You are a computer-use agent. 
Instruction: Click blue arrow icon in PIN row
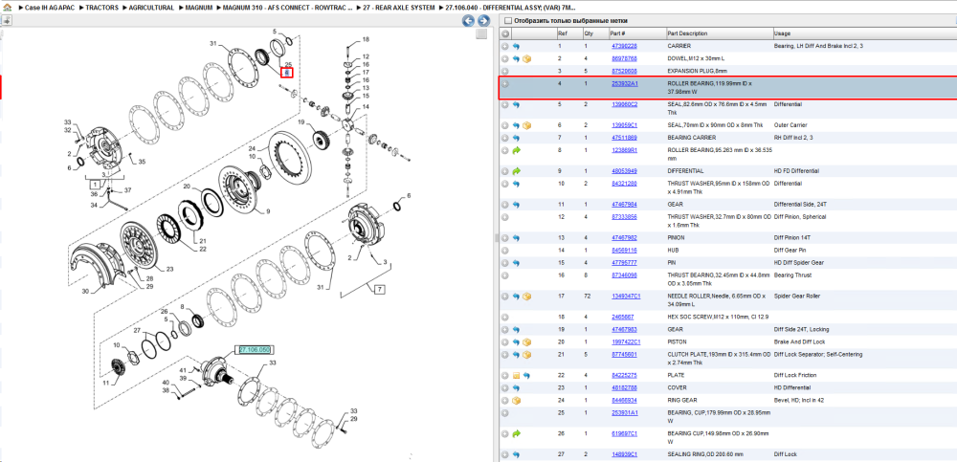coord(516,263)
